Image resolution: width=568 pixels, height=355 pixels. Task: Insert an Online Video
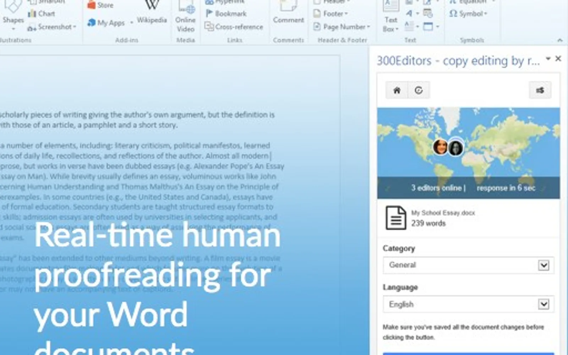pyautogui.click(x=185, y=17)
